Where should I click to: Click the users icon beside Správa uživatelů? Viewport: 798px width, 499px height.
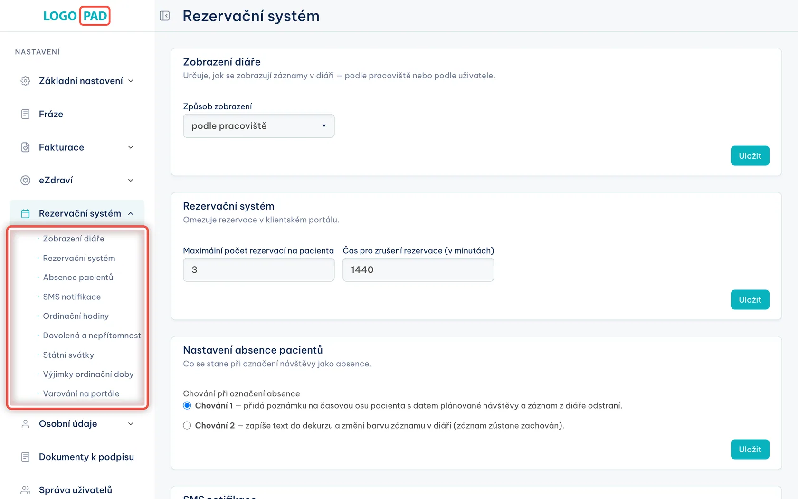tap(26, 490)
